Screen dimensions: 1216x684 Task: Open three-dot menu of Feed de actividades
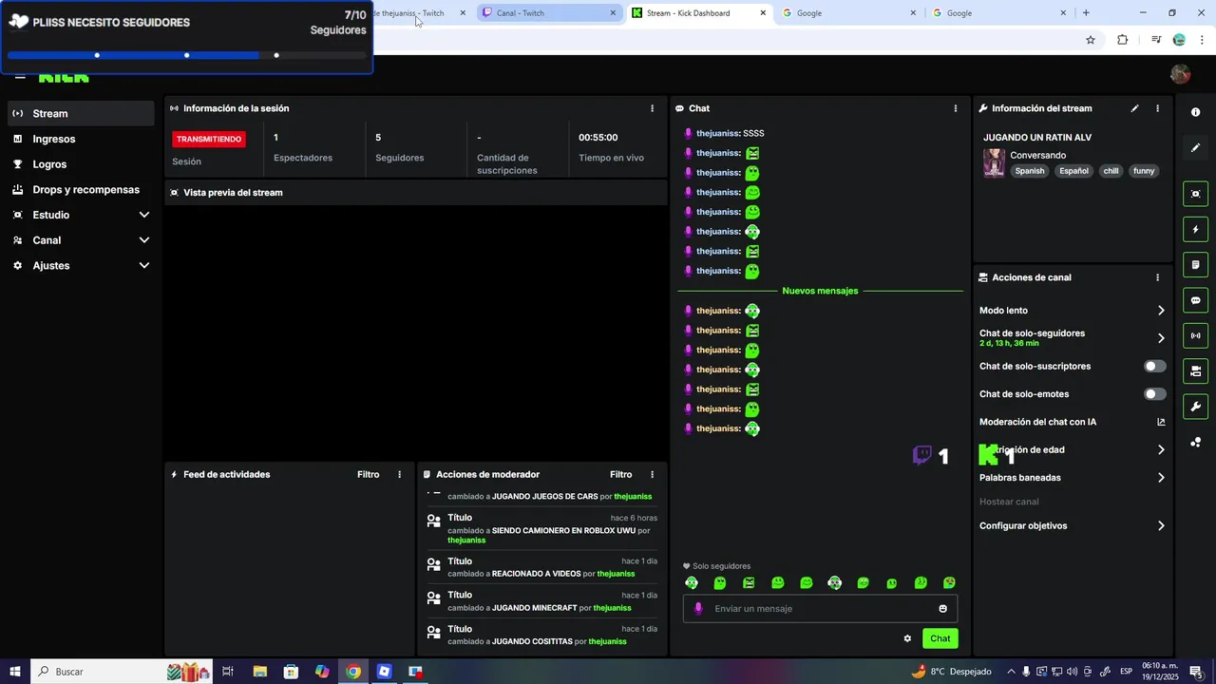399,474
